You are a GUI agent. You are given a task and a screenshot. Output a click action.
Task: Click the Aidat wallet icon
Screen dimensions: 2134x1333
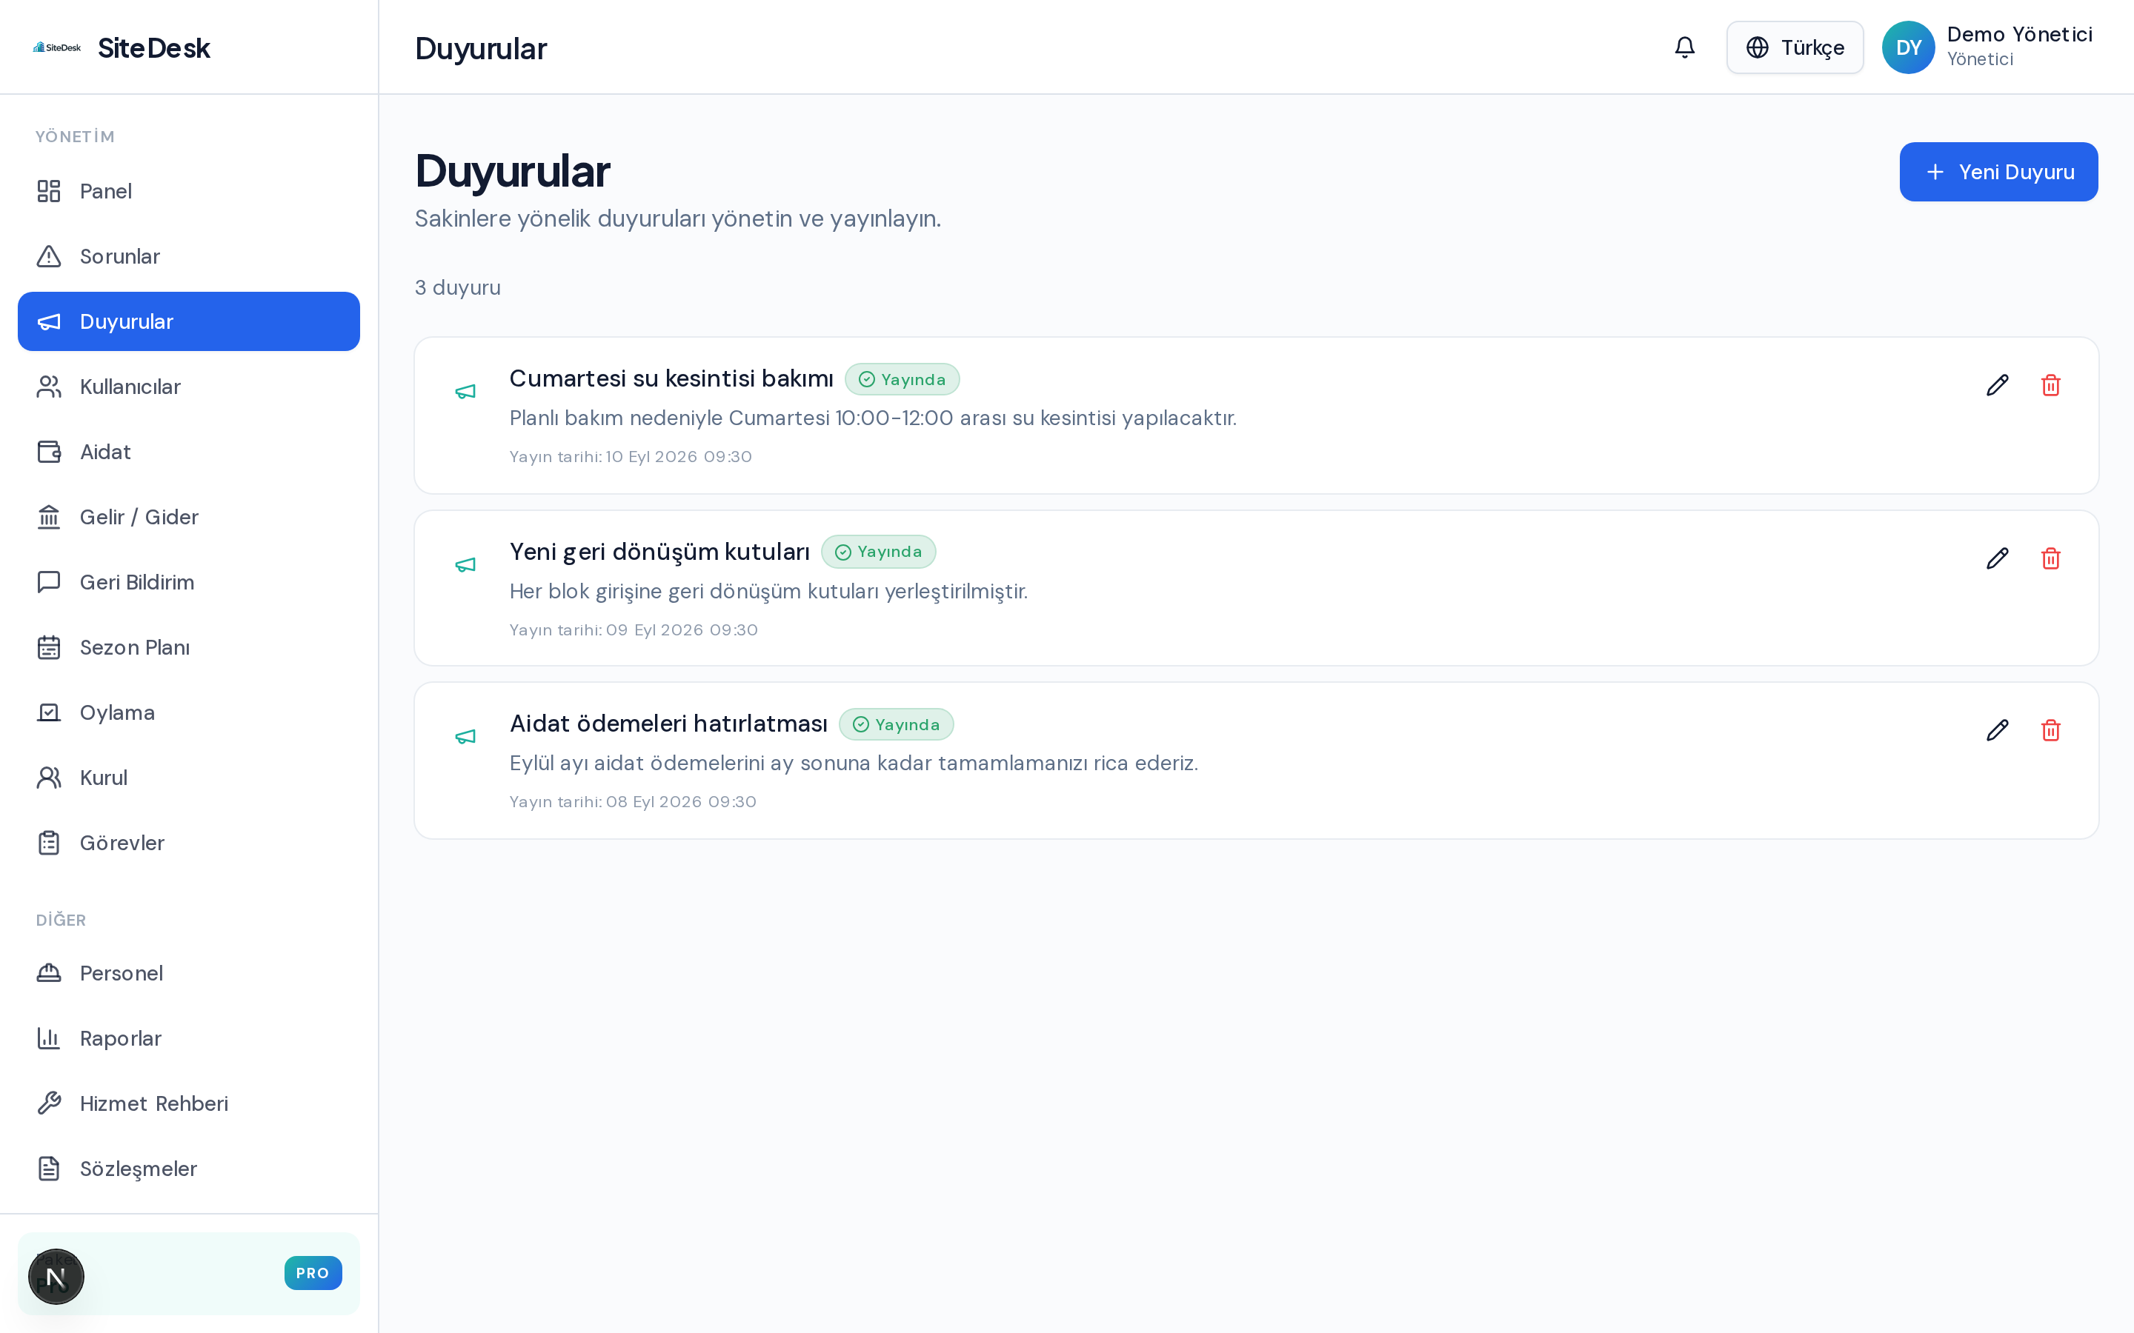[x=50, y=452]
